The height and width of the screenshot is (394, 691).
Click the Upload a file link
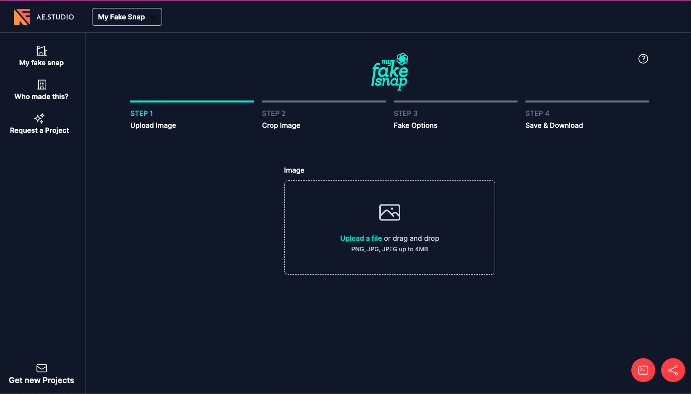pos(361,238)
